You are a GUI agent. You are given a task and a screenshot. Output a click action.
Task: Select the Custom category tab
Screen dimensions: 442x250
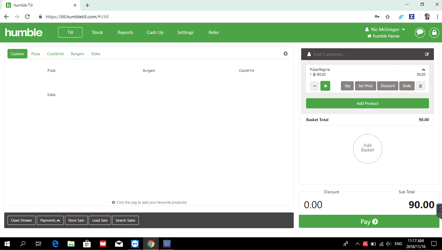pyautogui.click(x=17, y=54)
